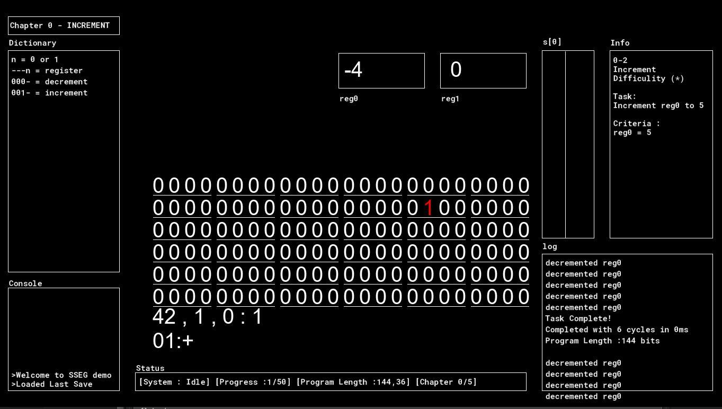Flip the first bit of the bottom row
The width and height of the screenshot is (722, 409).
pos(158,297)
